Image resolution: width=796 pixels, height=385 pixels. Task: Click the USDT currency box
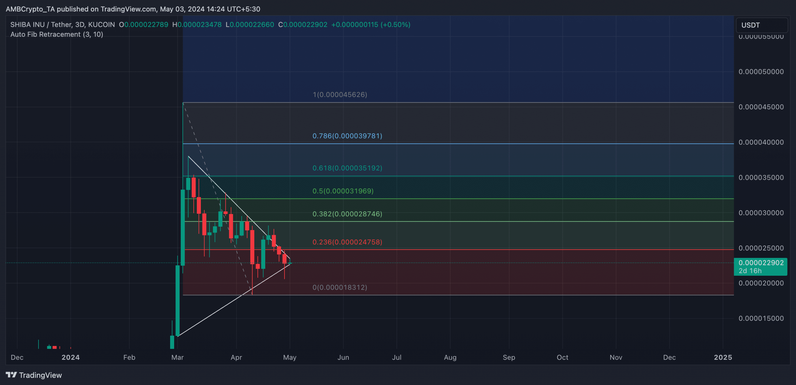(x=762, y=25)
